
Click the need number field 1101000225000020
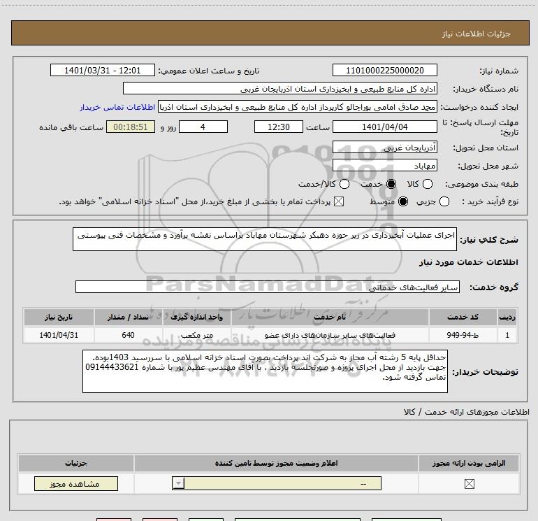click(x=384, y=70)
